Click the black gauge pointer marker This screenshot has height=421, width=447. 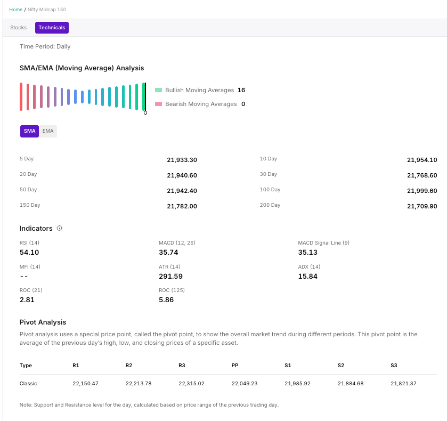[145, 98]
